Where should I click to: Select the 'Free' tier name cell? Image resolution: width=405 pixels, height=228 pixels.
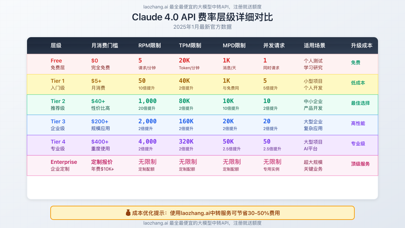coord(56,60)
